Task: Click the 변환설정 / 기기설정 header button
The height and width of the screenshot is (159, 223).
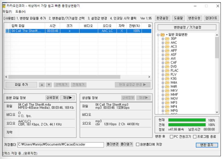Action: click(187, 27)
